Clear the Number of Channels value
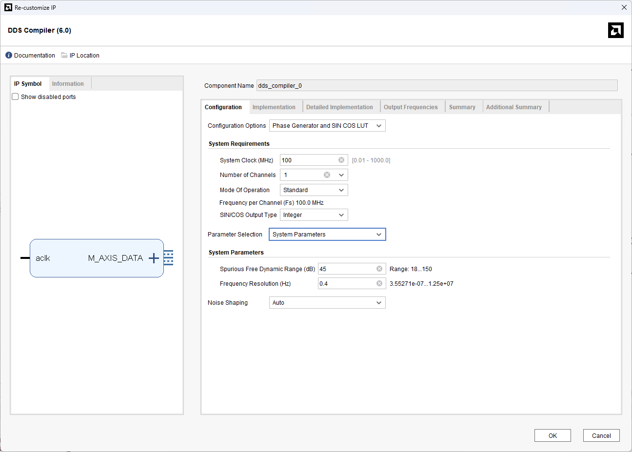632x452 pixels. [x=327, y=175]
